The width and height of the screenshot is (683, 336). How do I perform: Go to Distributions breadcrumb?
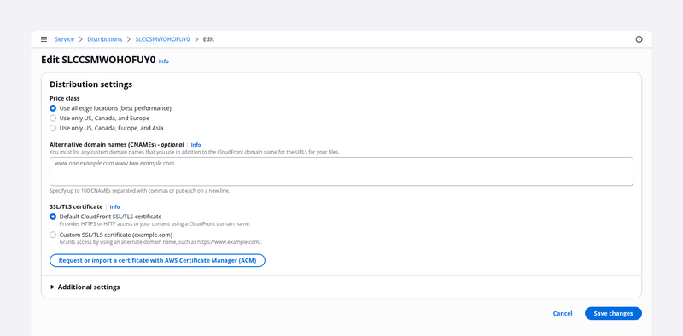tap(104, 39)
